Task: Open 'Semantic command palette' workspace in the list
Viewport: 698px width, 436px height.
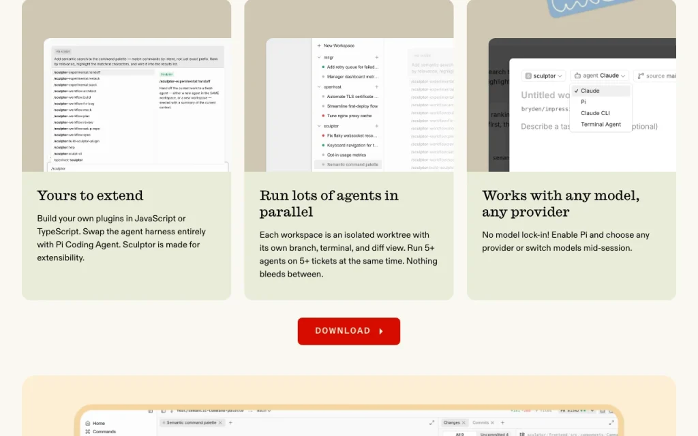Action: [348, 165]
